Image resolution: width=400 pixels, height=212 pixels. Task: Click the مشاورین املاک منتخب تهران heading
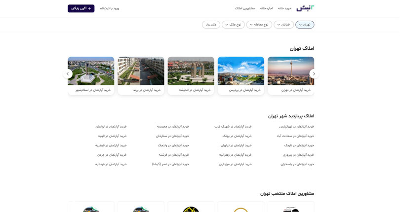[x=287, y=193]
